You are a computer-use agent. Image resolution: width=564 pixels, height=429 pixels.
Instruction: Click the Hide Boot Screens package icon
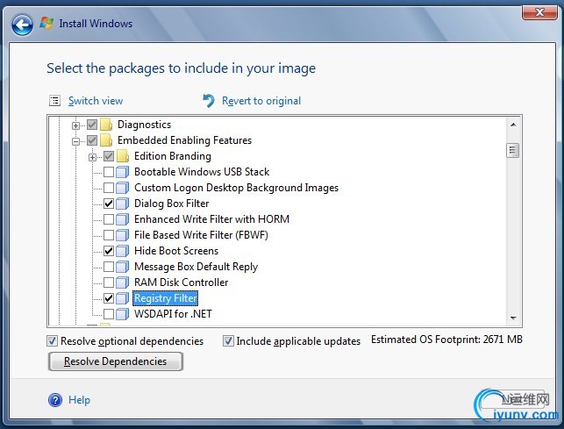tap(123, 251)
